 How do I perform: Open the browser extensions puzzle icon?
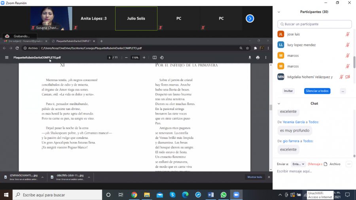click(255, 48)
